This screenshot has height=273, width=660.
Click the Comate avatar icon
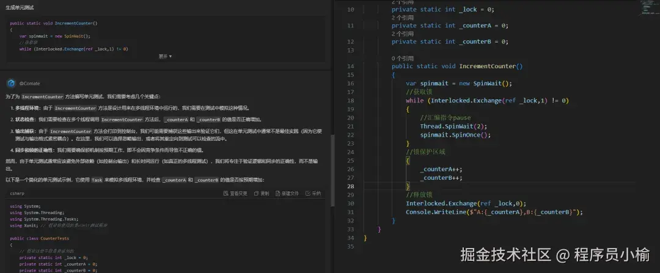click(11, 83)
